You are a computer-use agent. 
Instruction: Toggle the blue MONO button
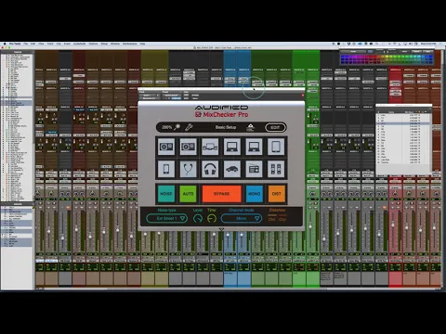(x=254, y=194)
